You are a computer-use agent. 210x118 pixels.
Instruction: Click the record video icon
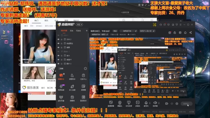[167, 104]
